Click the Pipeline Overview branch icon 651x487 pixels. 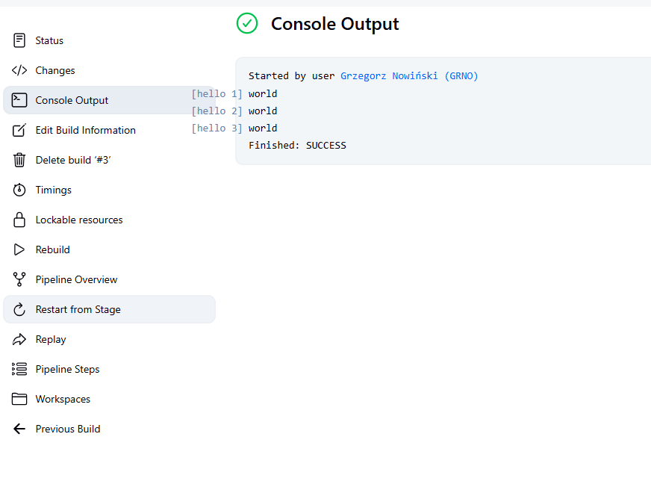19,279
